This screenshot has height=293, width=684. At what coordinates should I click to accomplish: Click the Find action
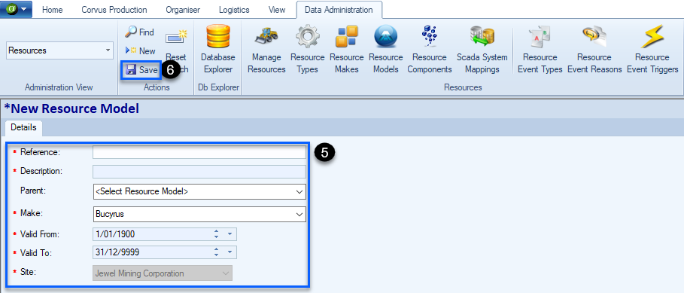click(x=140, y=32)
